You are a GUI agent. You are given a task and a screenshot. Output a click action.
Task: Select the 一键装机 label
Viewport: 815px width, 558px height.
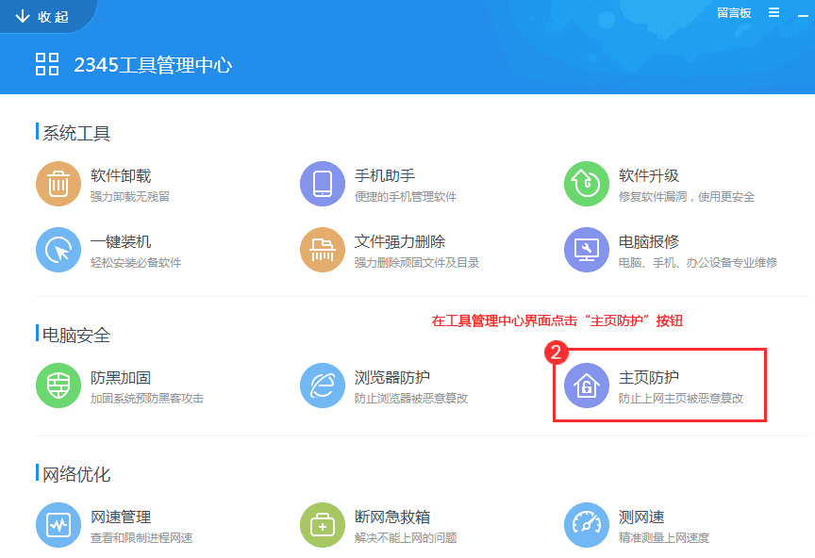point(121,241)
